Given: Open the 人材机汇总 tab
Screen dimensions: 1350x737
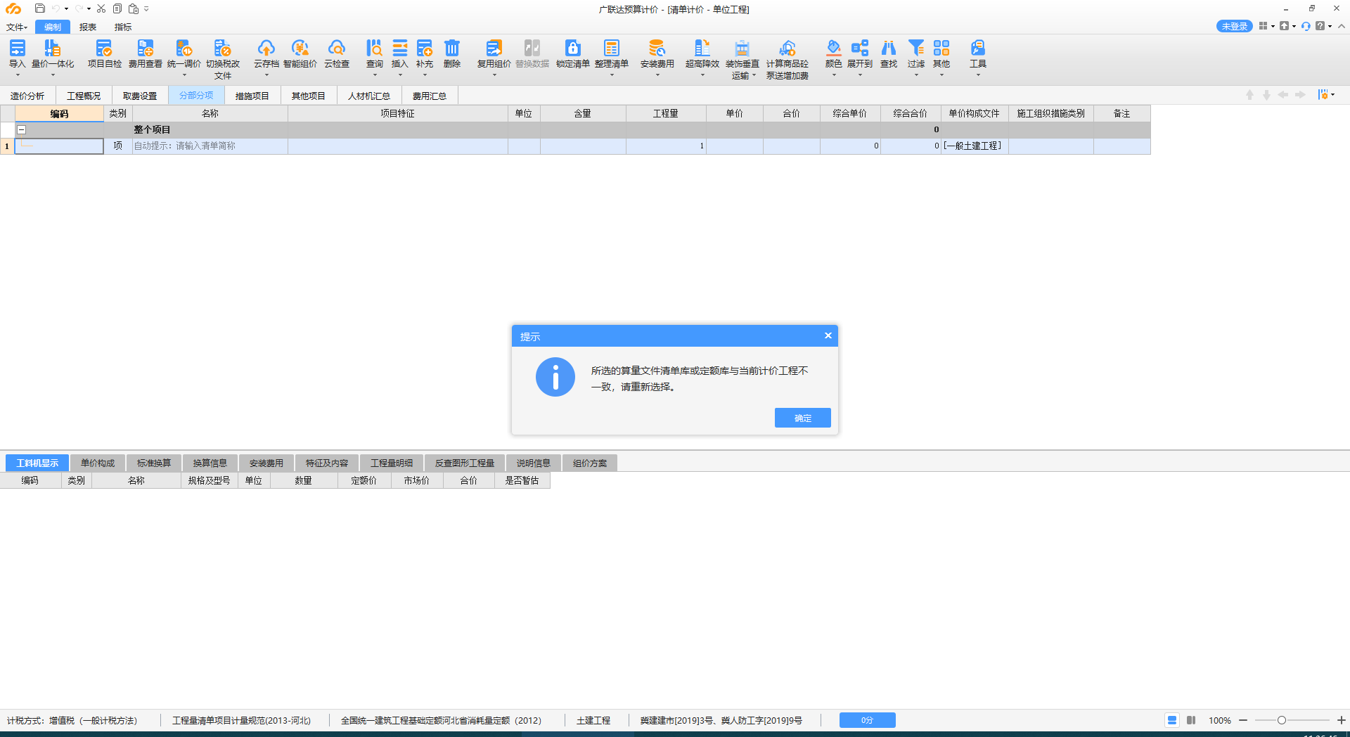Looking at the screenshot, I should tap(369, 96).
